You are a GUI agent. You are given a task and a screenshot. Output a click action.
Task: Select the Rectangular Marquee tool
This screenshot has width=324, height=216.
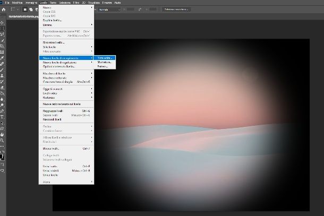(x=2, y=29)
